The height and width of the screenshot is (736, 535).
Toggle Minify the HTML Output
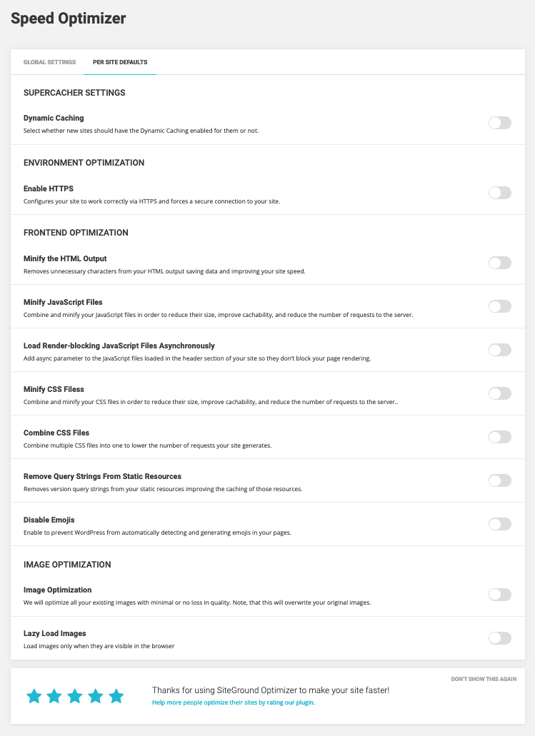click(500, 263)
